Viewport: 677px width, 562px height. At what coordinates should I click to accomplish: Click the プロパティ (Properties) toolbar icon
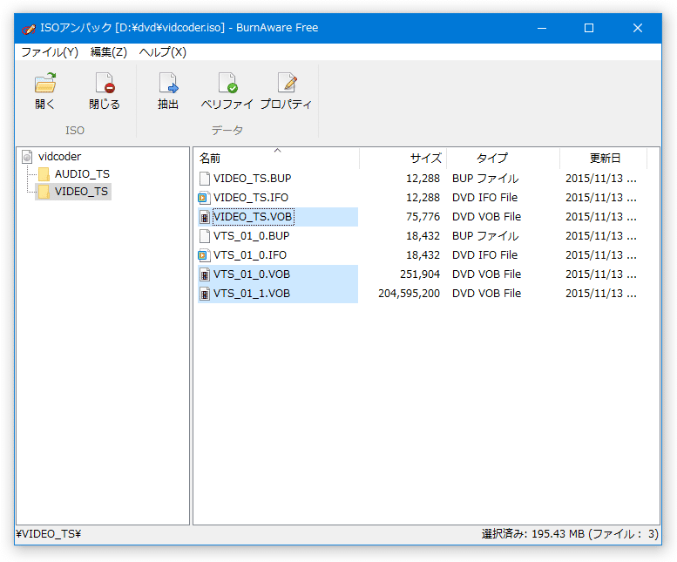[x=287, y=83]
